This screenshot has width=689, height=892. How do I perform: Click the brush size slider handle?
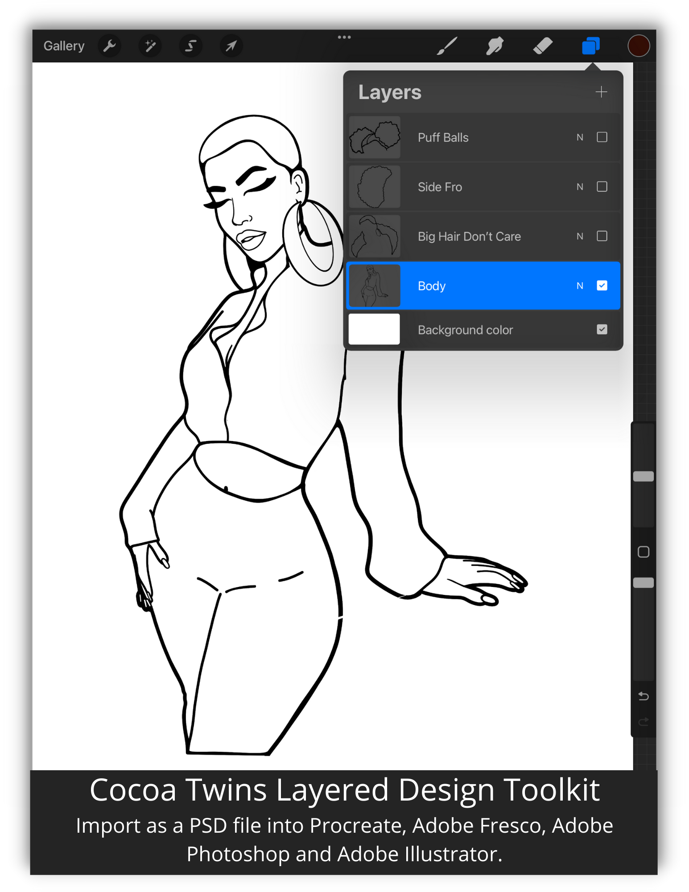(x=644, y=476)
